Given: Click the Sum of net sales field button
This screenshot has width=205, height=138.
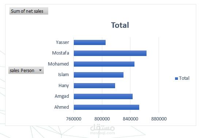Looking at the screenshot, I should (29, 11).
